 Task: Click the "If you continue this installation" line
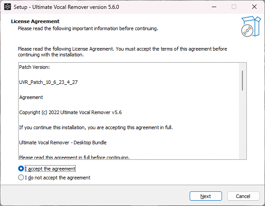tap(96, 127)
